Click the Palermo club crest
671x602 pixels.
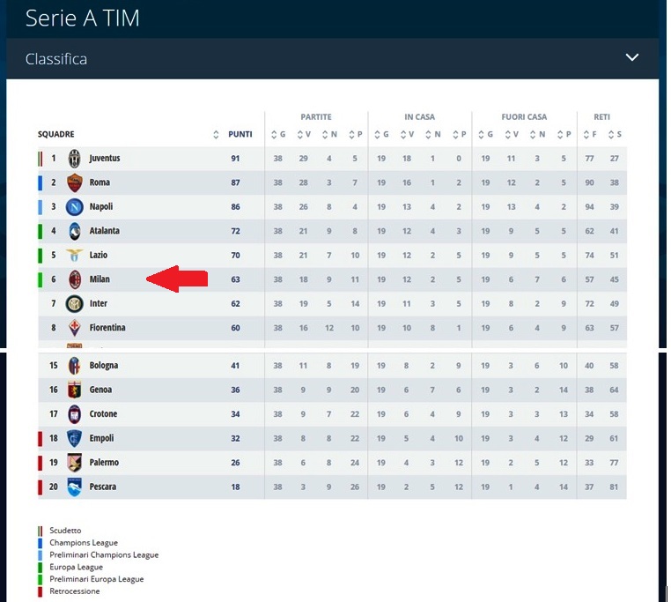tap(75, 463)
